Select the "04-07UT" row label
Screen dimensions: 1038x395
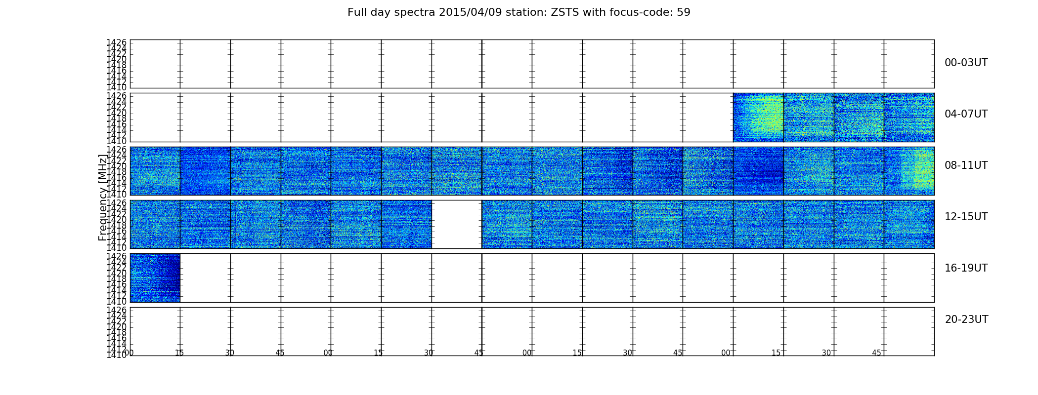[x=966, y=114]
